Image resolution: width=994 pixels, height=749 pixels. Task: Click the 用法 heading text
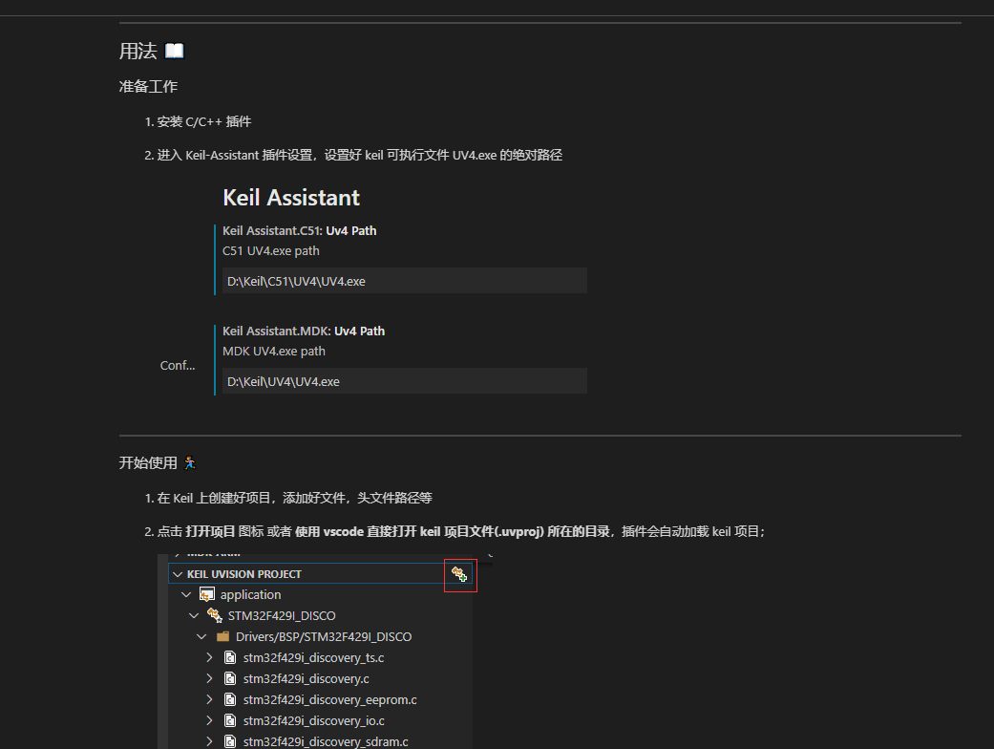click(x=138, y=51)
